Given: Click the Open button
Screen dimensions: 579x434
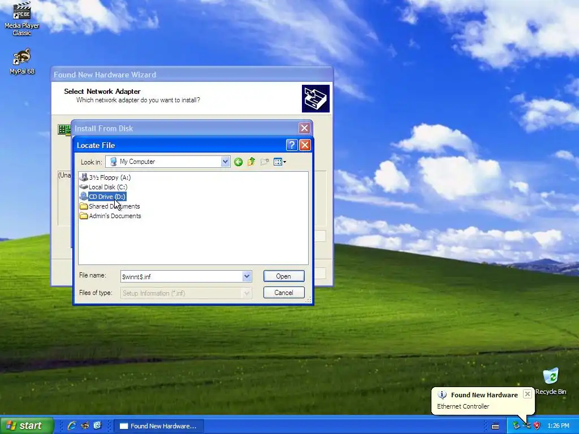Looking at the screenshot, I should pyautogui.click(x=284, y=276).
